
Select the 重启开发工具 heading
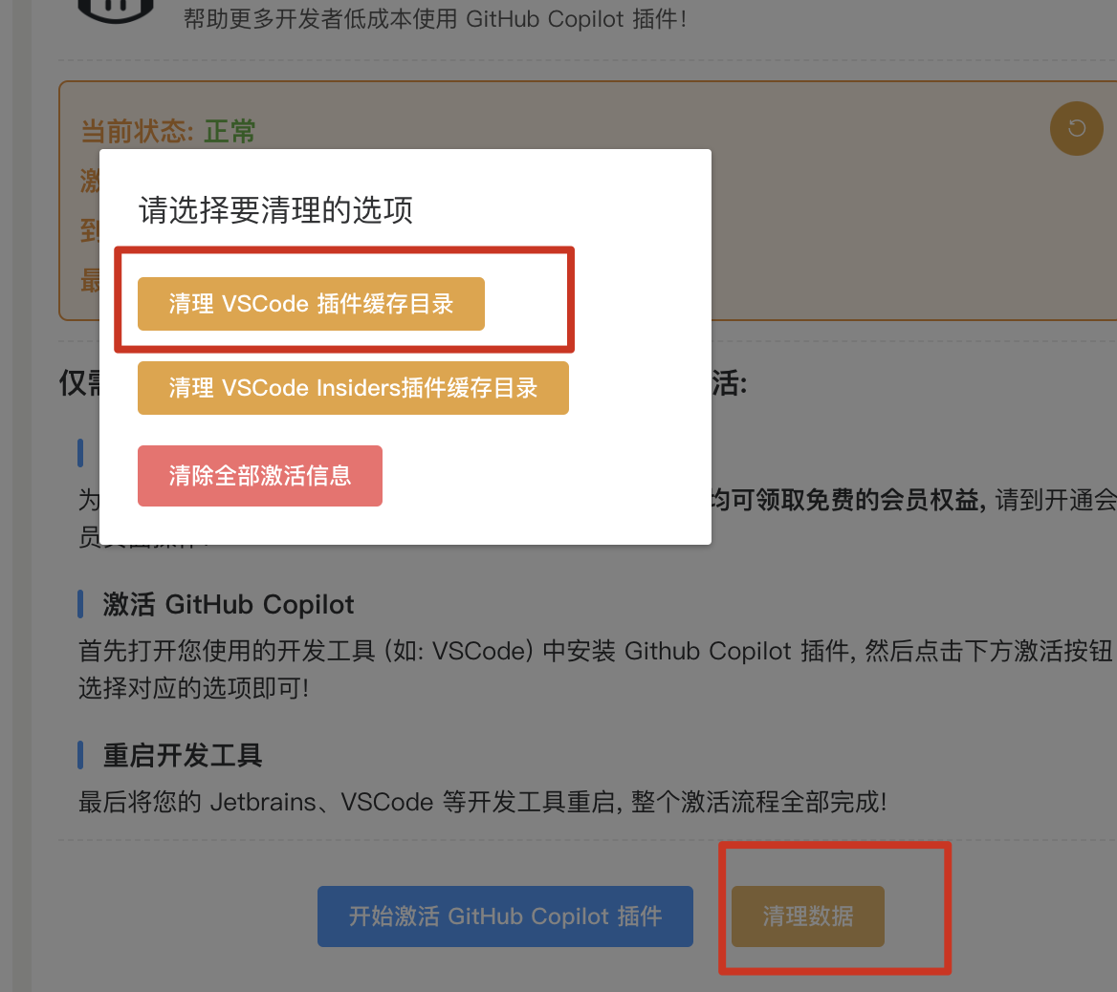[183, 755]
